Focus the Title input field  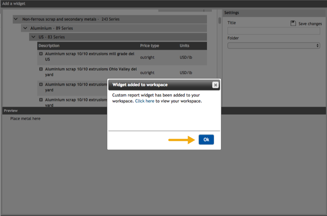[x=274, y=31]
